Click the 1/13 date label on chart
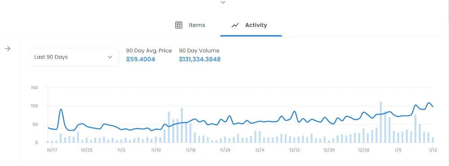449x166 pixels. pyautogui.click(x=433, y=150)
